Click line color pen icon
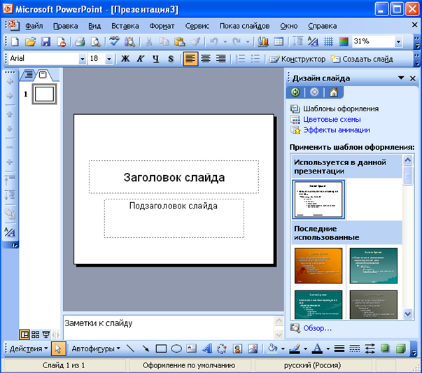 pos(295,349)
